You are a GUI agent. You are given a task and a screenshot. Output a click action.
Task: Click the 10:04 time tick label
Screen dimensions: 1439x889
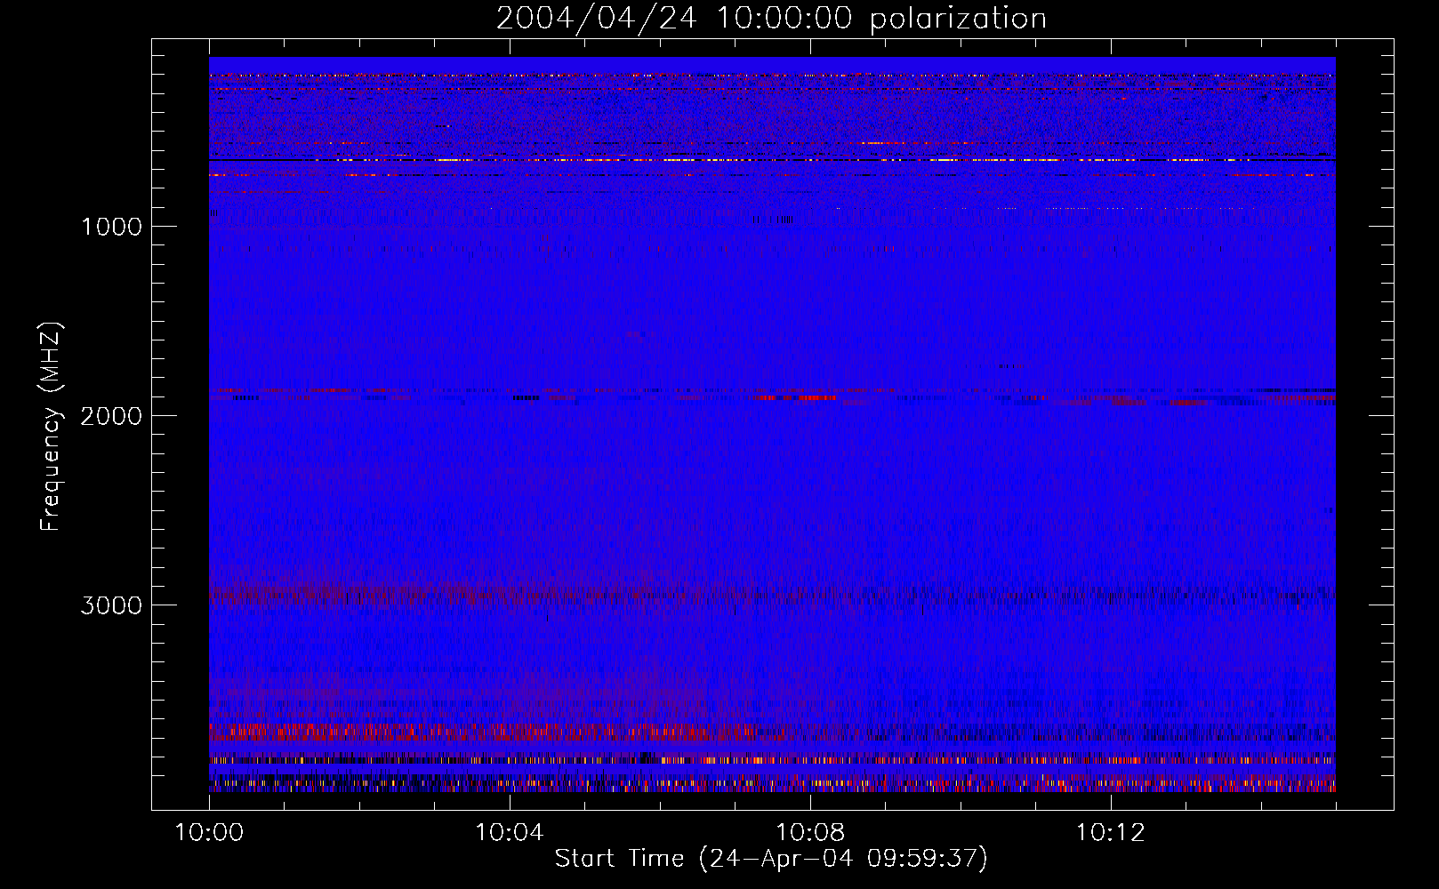click(510, 832)
